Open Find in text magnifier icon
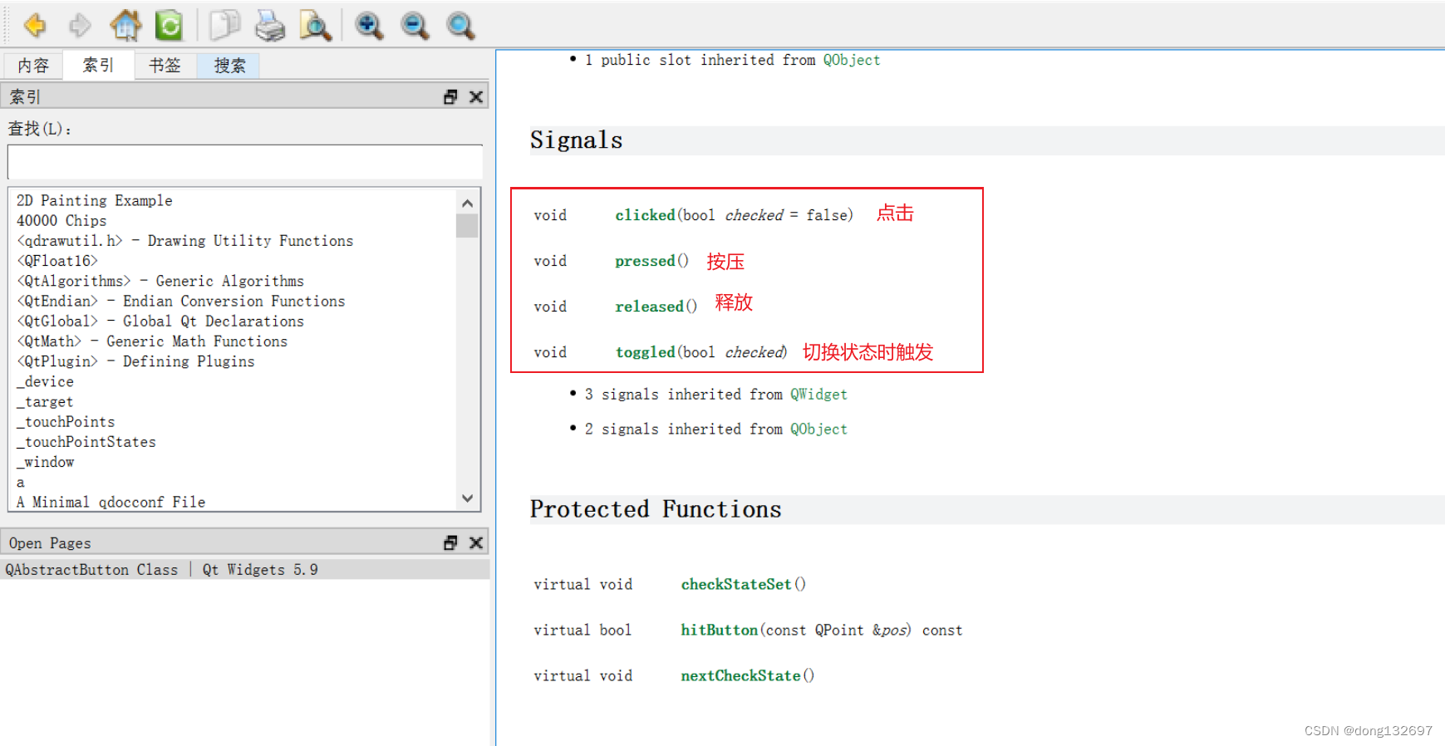Image resolution: width=1445 pixels, height=746 pixels. [316, 26]
